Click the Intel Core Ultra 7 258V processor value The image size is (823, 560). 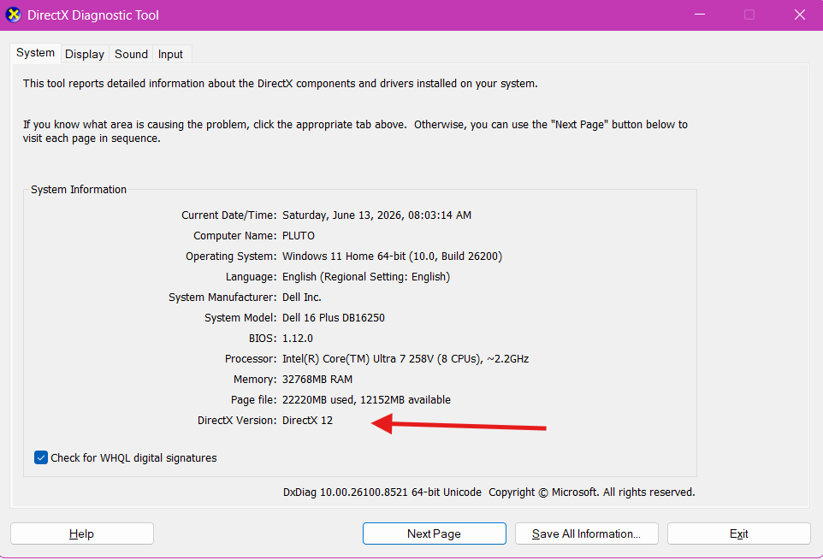click(x=406, y=359)
